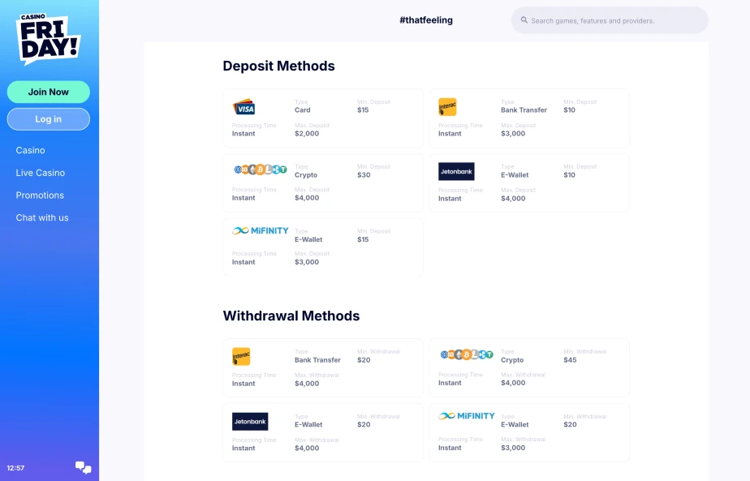Screen dimensions: 750x481
Task: Click the Casino Friday logo
Action: 48,39
